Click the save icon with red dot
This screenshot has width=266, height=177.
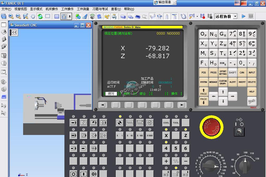(x=203, y=16)
